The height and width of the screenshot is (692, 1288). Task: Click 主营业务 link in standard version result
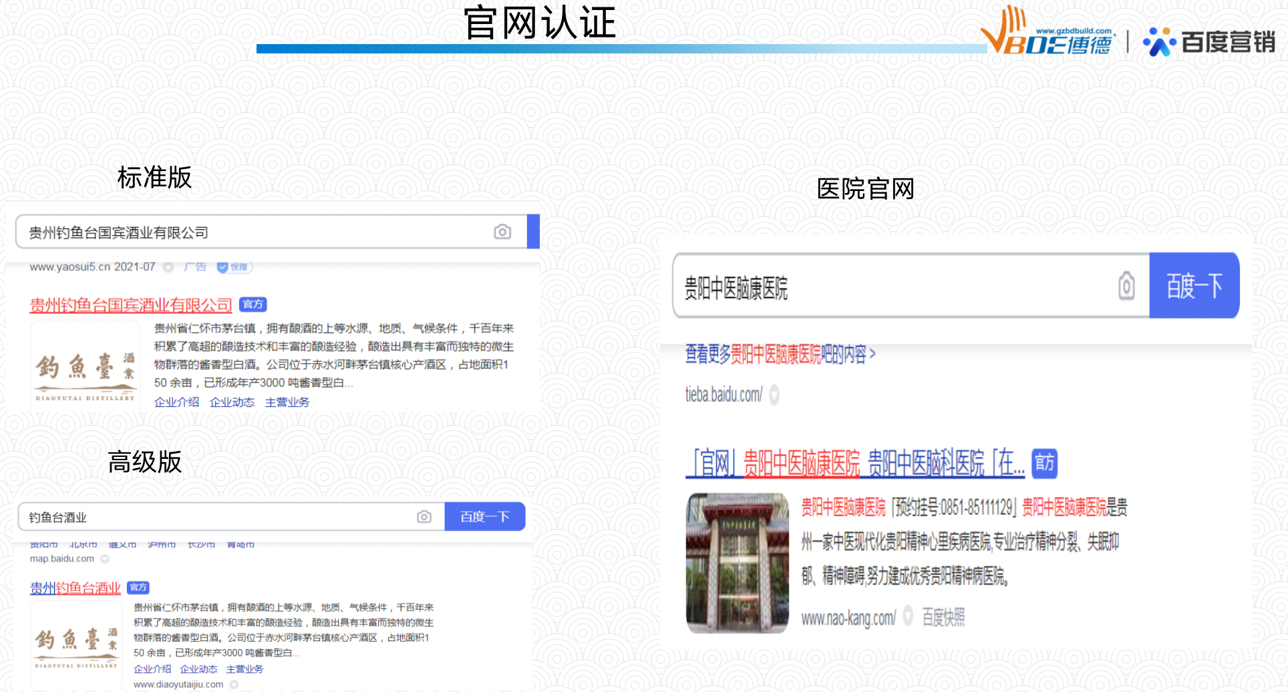click(x=287, y=402)
